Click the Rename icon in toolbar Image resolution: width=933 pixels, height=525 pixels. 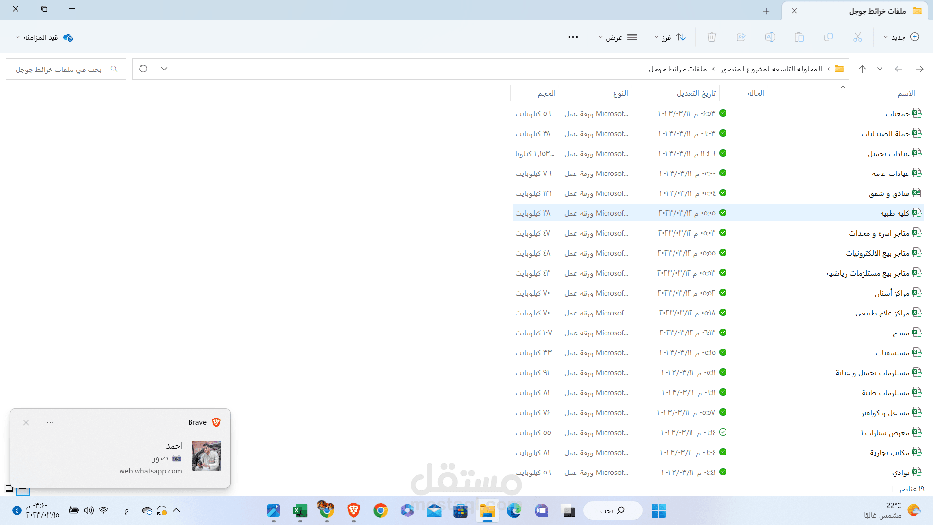tap(770, 37)
